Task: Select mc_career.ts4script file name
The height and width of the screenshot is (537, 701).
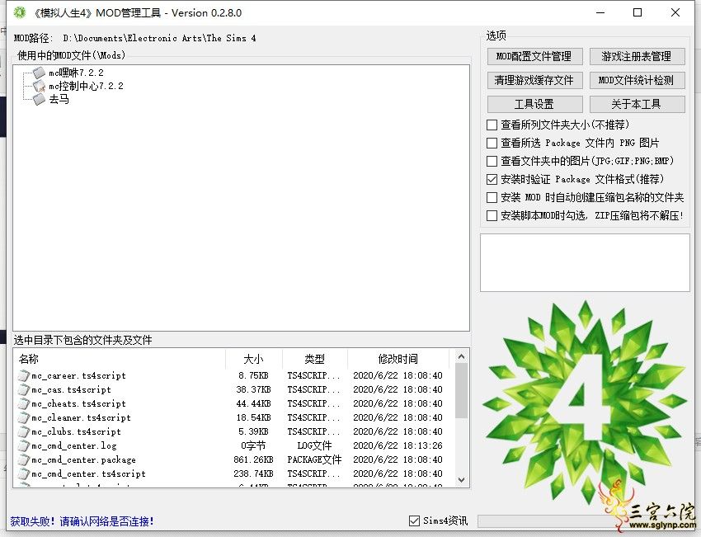Action: pos(78,375)
